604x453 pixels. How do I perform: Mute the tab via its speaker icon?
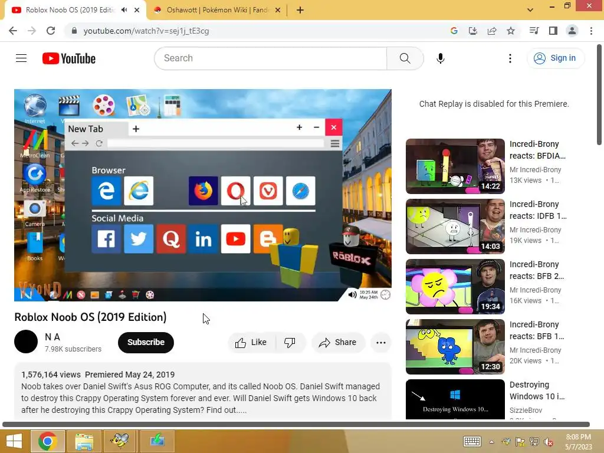click(124, 10)
